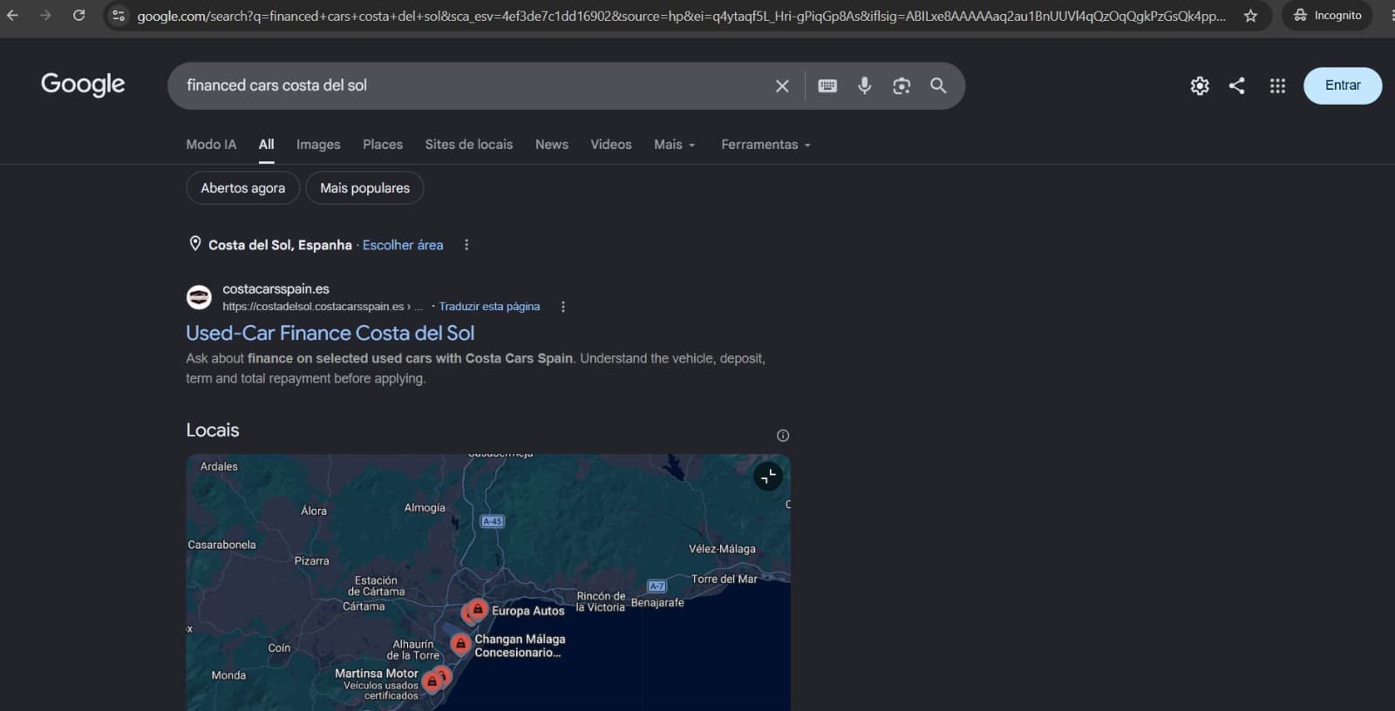Image resolution: width=1395 pixels, height=711 pixels.
Task: Switch to the Images tab
Action: click(x=318, y=145)
